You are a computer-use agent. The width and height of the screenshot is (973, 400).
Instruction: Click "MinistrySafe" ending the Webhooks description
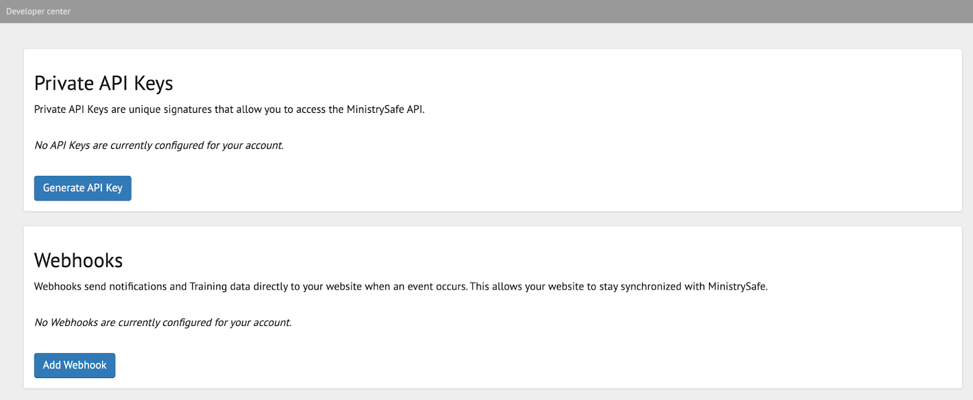(x=736, y=286)
